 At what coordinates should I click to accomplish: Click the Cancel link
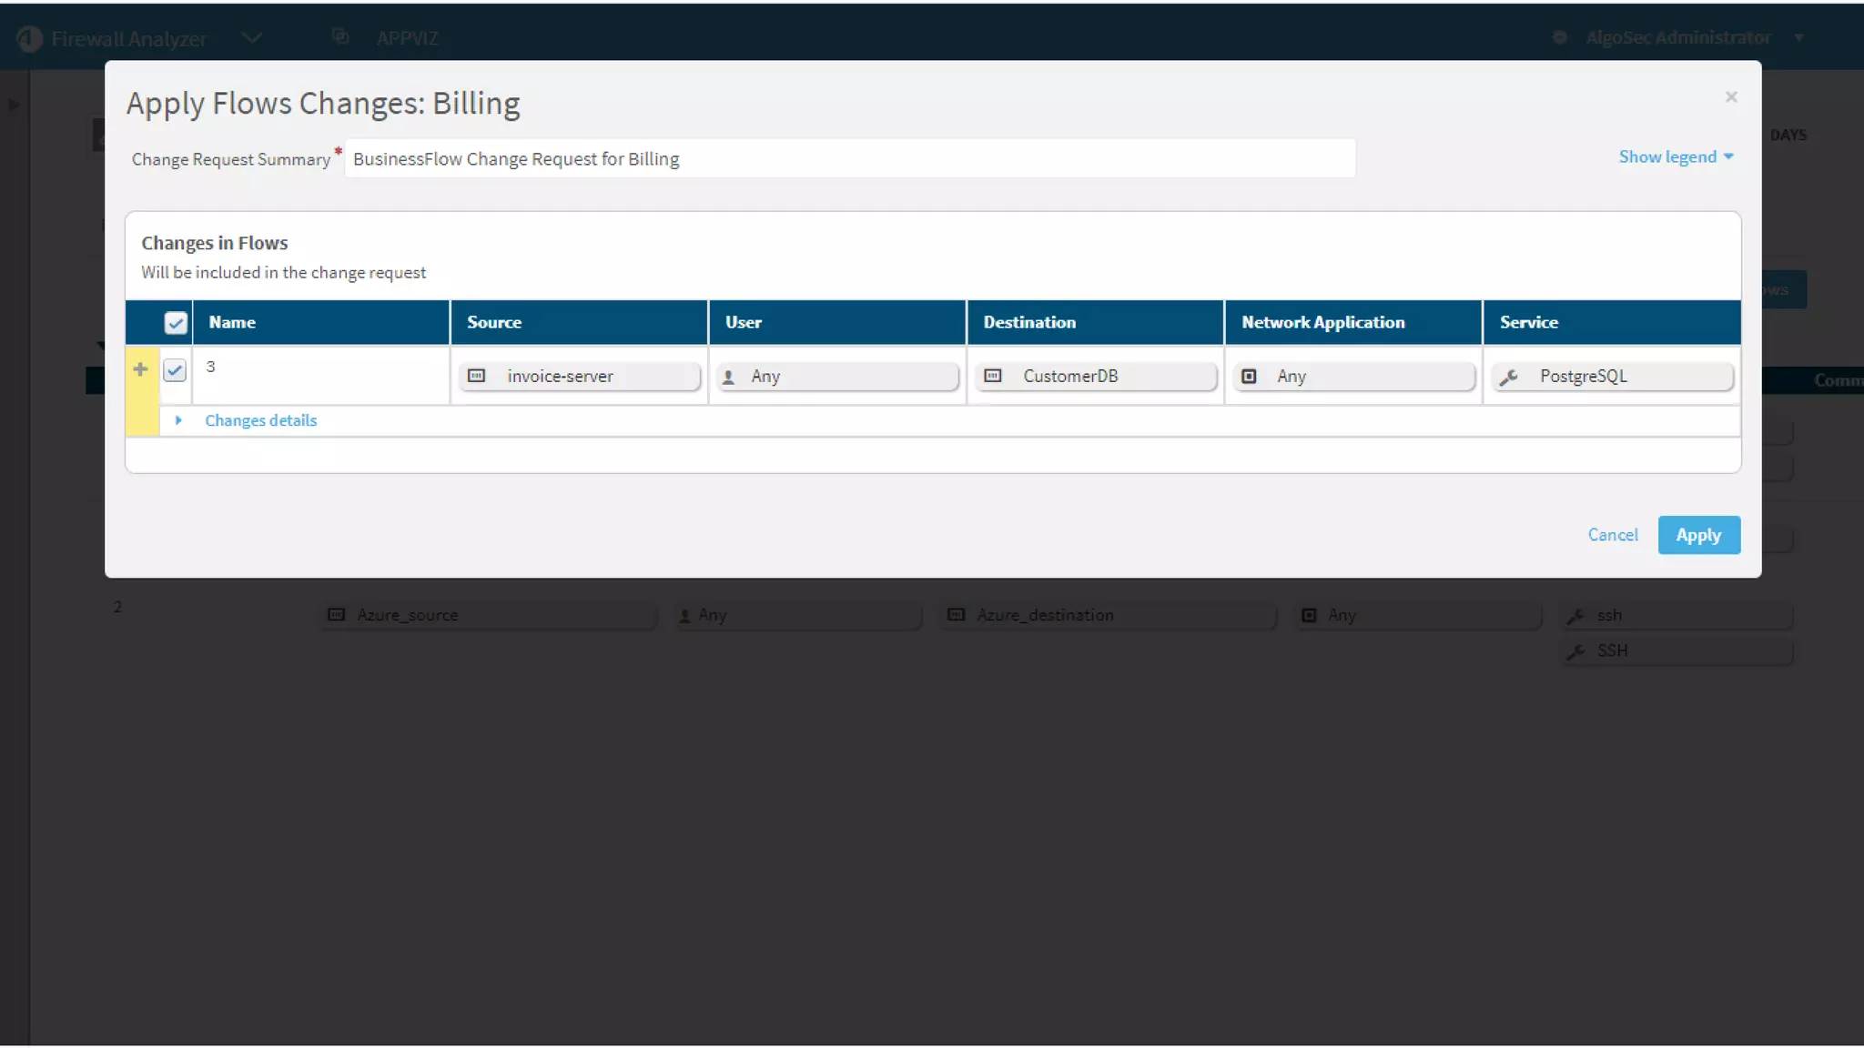click(x=1612, y=535)
